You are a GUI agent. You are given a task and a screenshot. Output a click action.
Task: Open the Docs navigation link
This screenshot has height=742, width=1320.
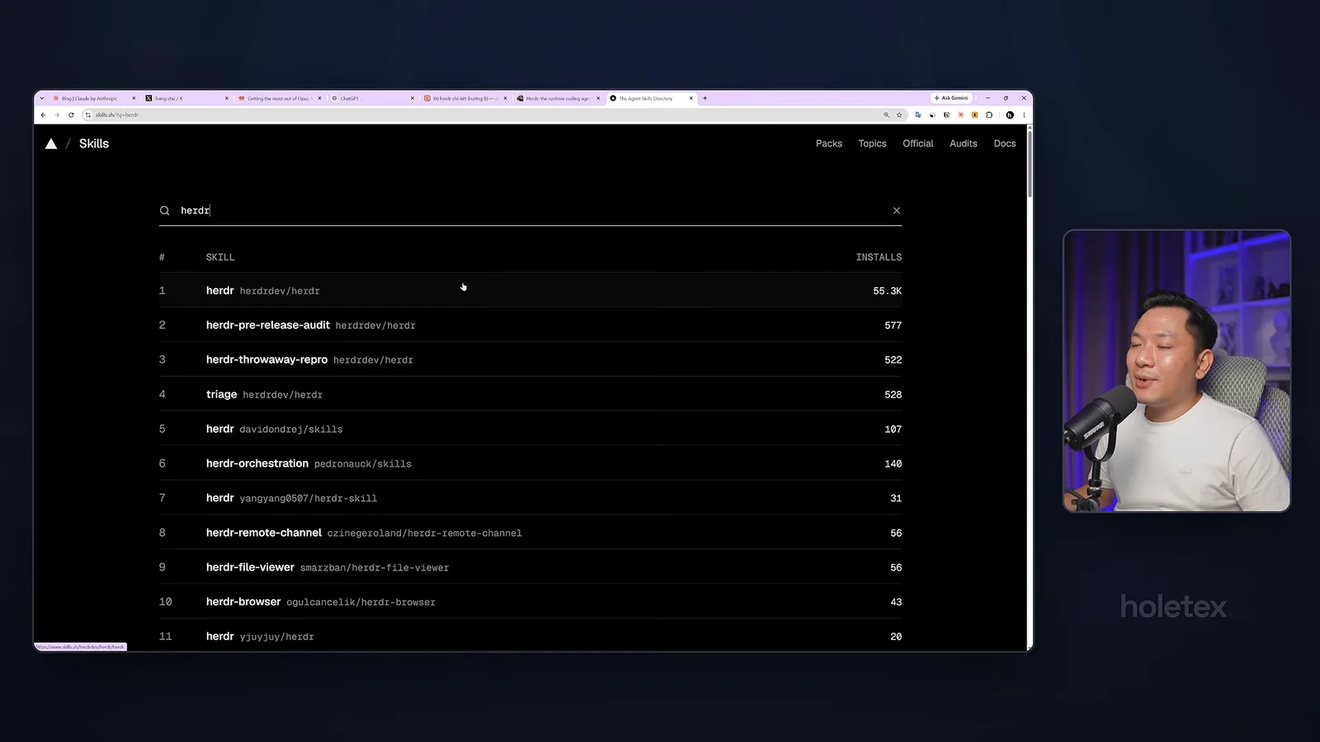tap(1005, 143)
